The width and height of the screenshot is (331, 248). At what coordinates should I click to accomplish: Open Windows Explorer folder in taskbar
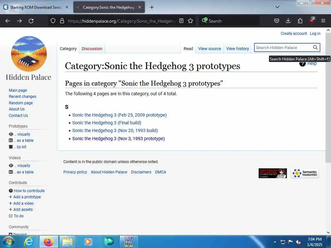tap(68, 242)
